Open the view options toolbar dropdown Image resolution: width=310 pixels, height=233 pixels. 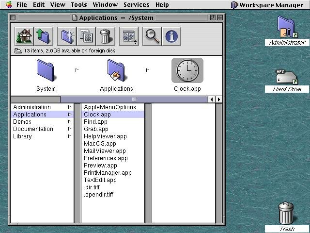tap(129, 36)
